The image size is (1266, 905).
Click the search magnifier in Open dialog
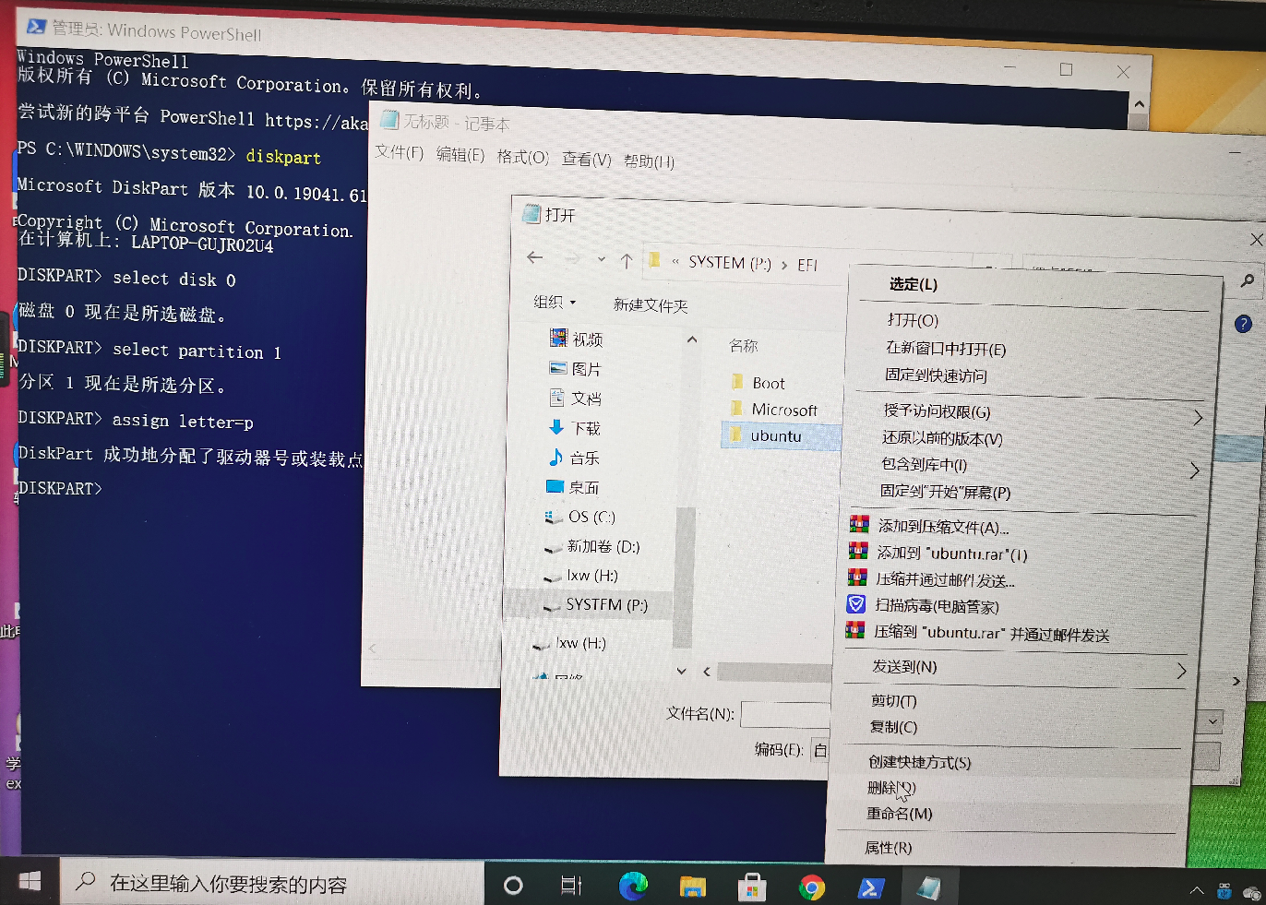click(x=1247, y=280)
